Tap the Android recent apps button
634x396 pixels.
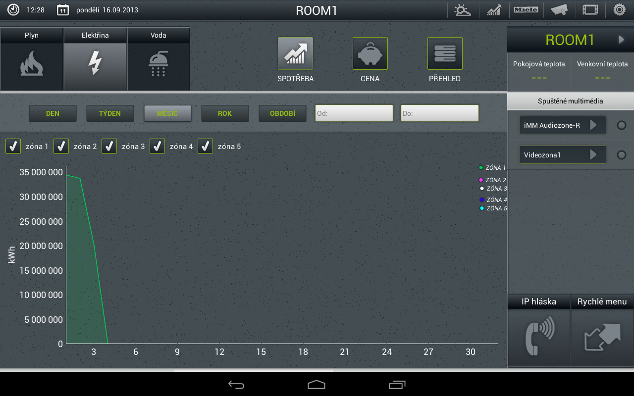(397, 385)
